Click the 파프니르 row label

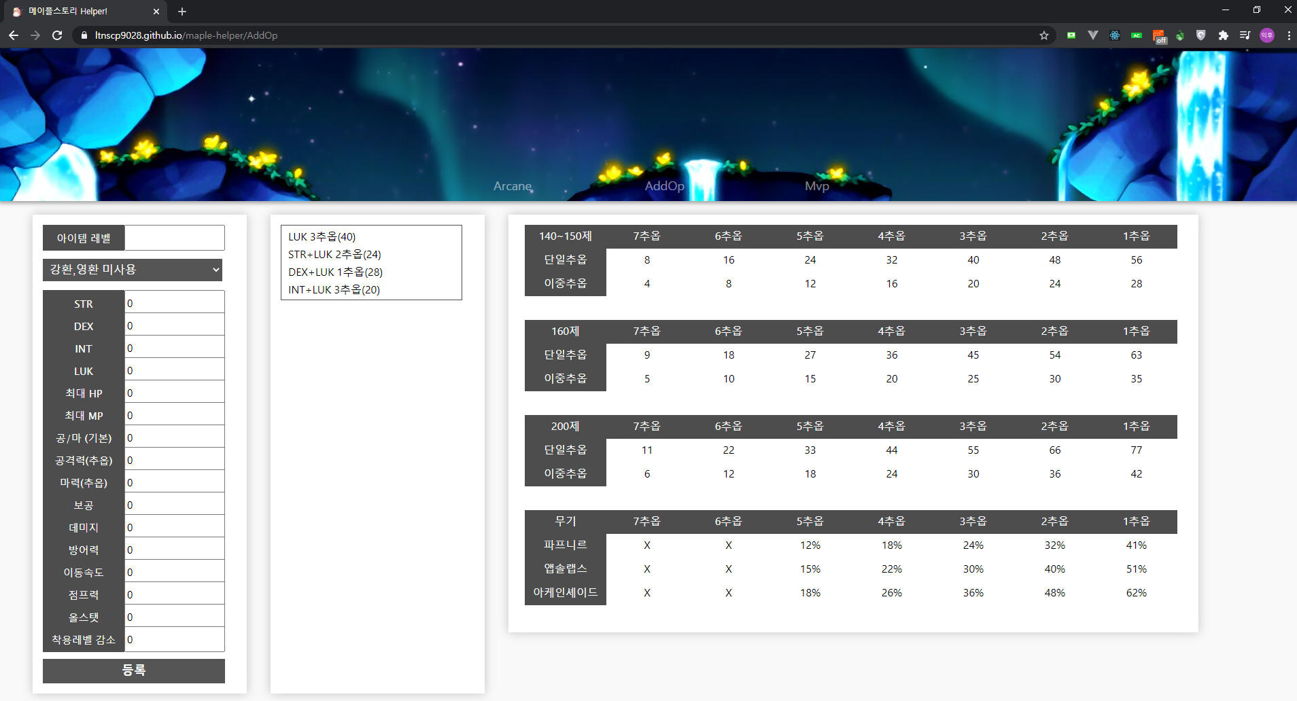coord(566,545)
